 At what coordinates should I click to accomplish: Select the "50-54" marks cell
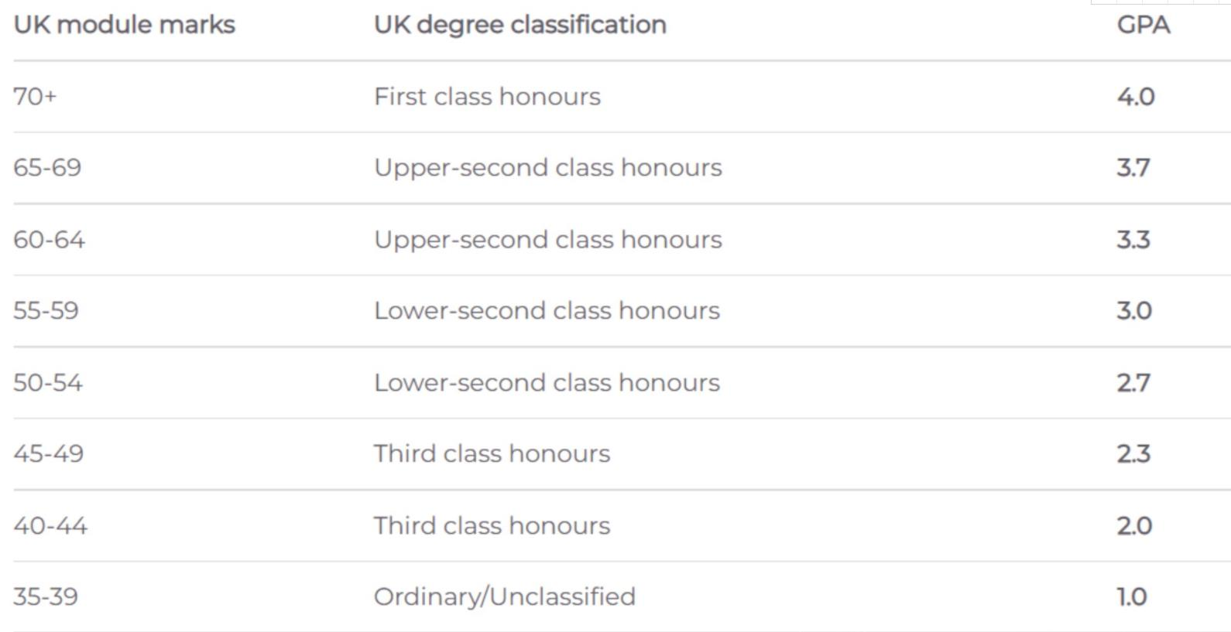point(48,383)
